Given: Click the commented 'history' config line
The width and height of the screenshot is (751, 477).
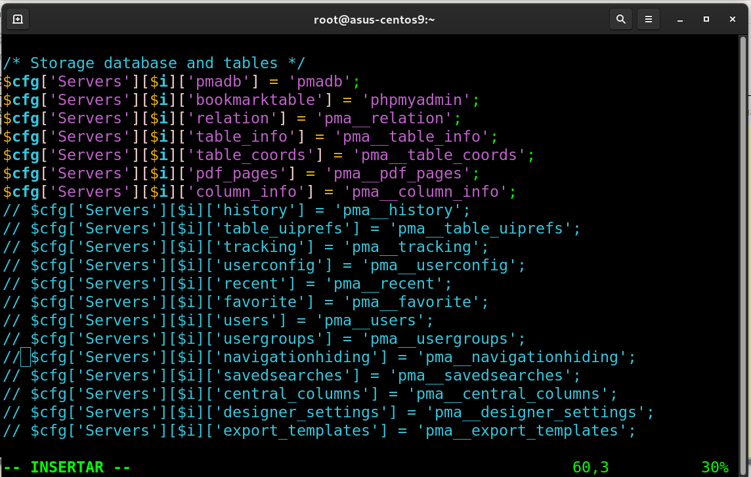Looking at the screenshot, I should (x=236, y=211).
